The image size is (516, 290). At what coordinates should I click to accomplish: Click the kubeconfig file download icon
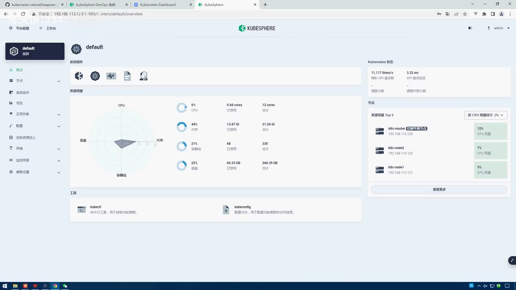click(x=226, y=209)
